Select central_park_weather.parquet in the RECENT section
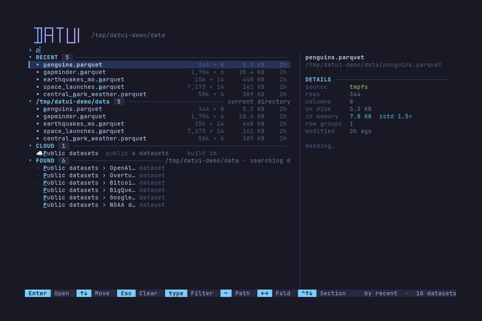This screenshot has width=482, height=321. 159,94
